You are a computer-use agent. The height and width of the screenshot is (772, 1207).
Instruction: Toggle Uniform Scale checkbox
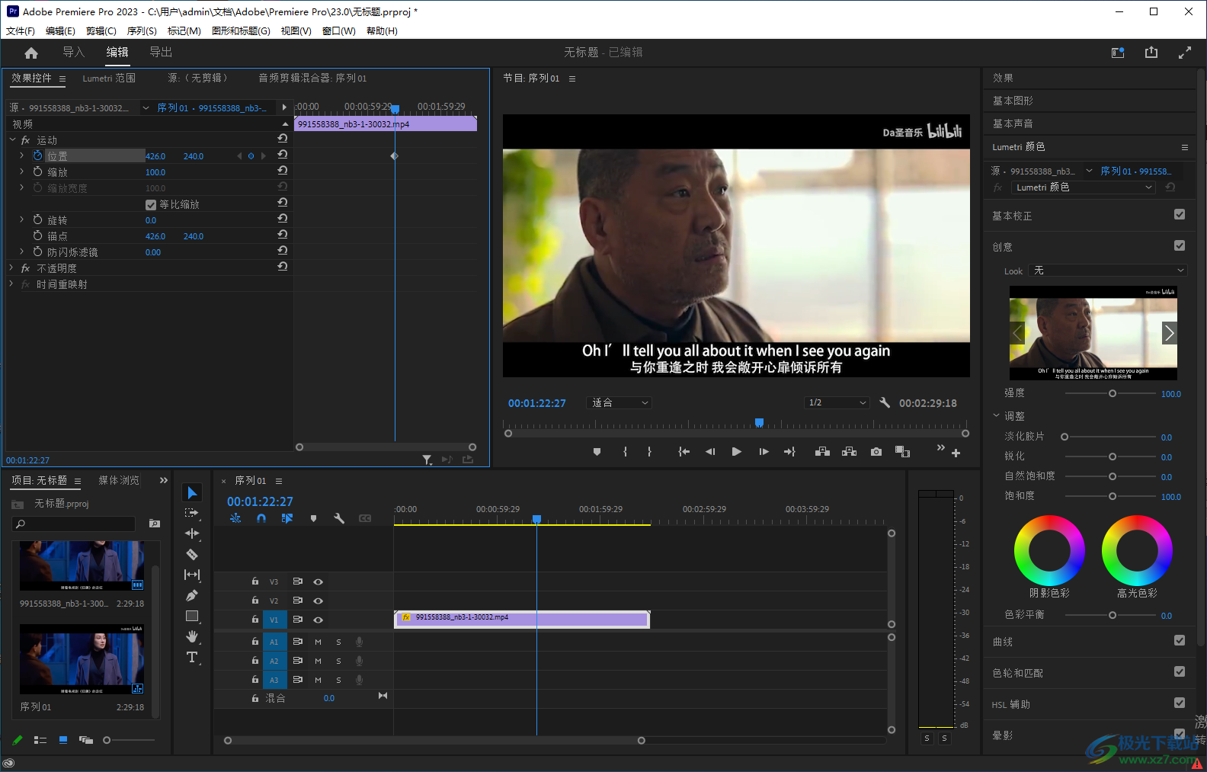point(151,204)
